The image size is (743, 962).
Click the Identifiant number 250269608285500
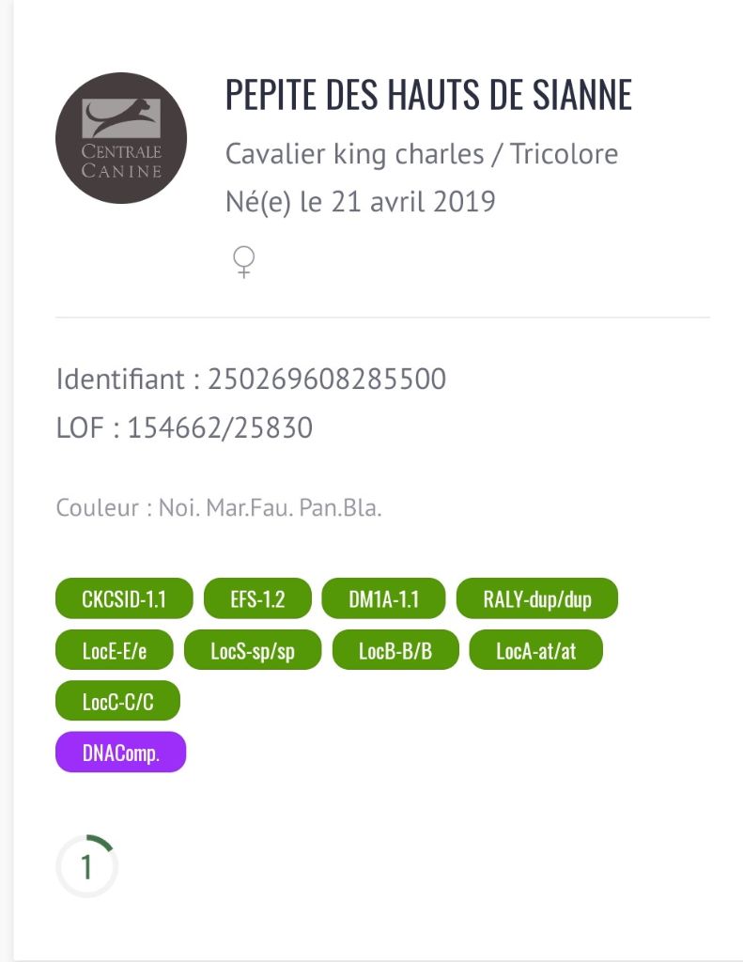point(327,380)
